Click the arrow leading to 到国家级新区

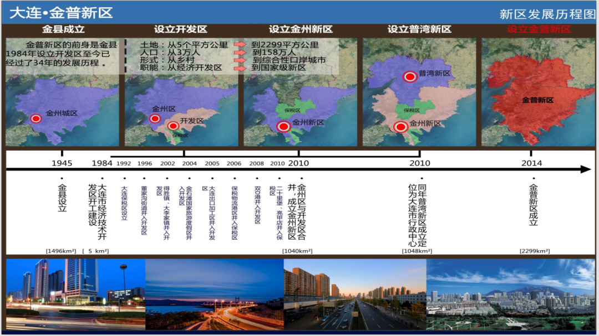tap(241, 67)
